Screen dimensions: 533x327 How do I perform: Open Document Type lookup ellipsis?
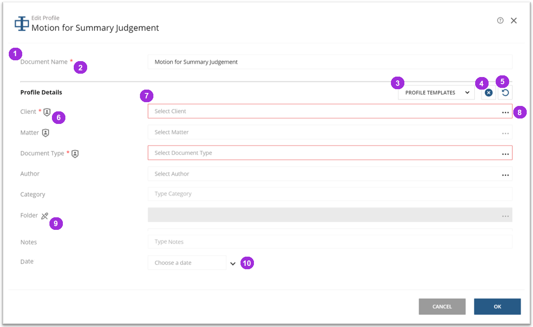(505, 154)
